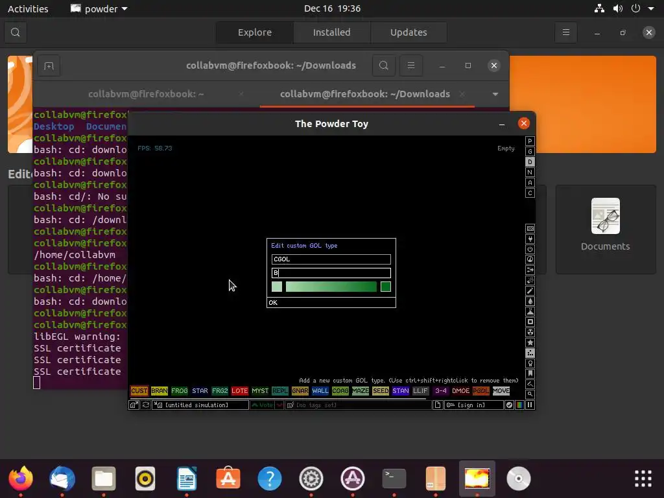
Task: Open the Radioactive category icon
Action: click(530, 333)
